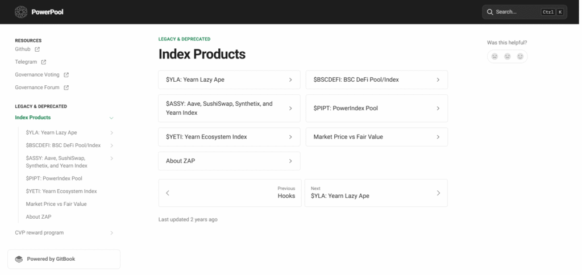Click the Index Products page heading

[x=202, y=54]
